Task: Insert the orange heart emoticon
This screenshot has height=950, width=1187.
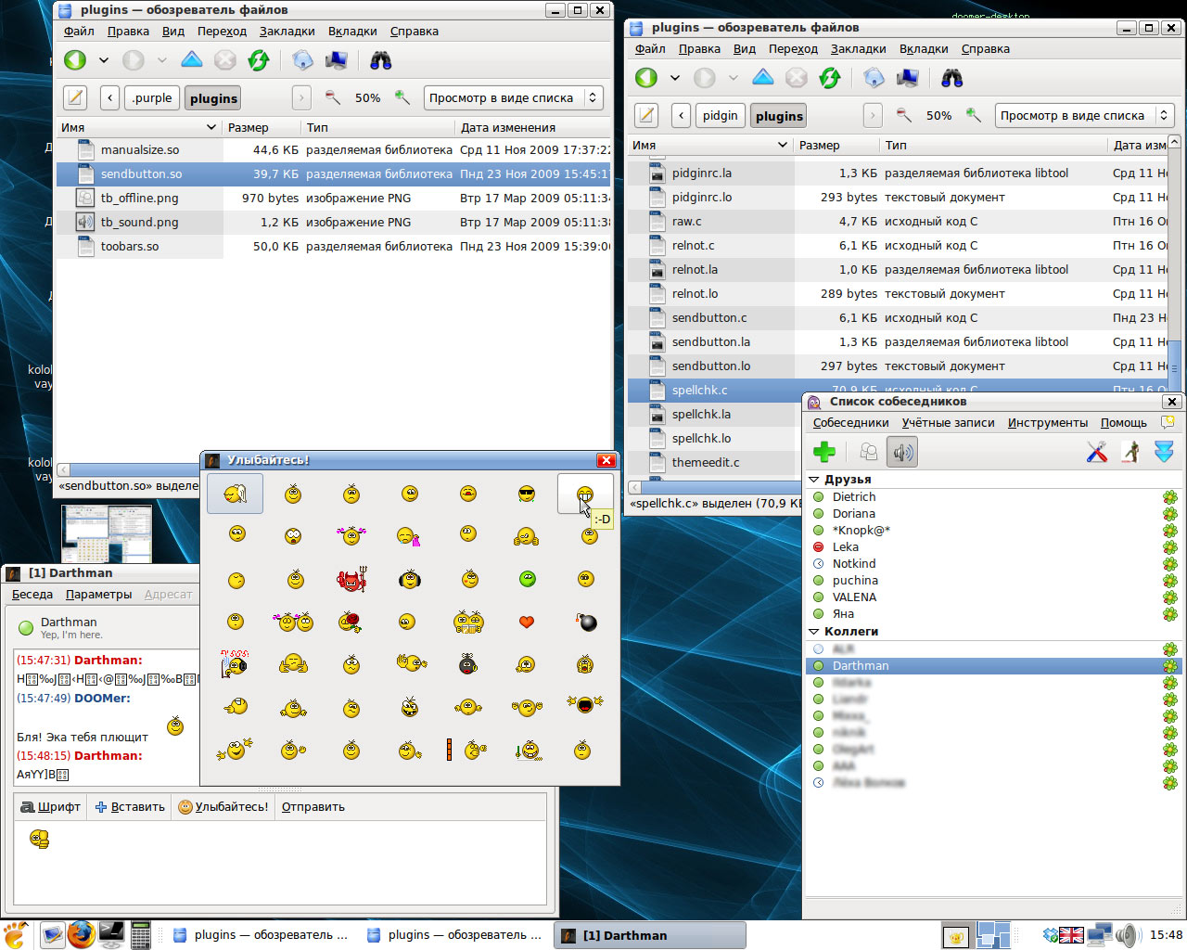Action: (x=527, y=622)
